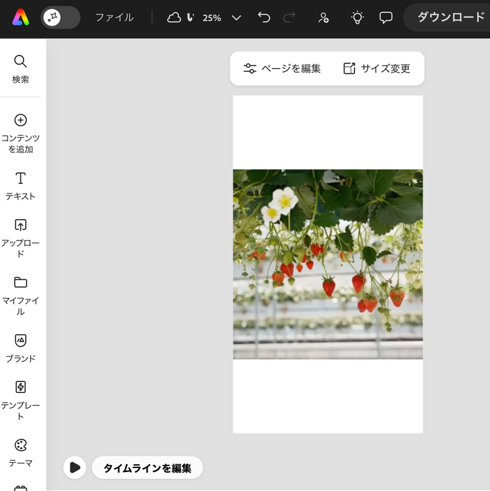490x491 pixels.
Task: Click サイズ変更 to resize the page
Action: [x=377, y=69]
